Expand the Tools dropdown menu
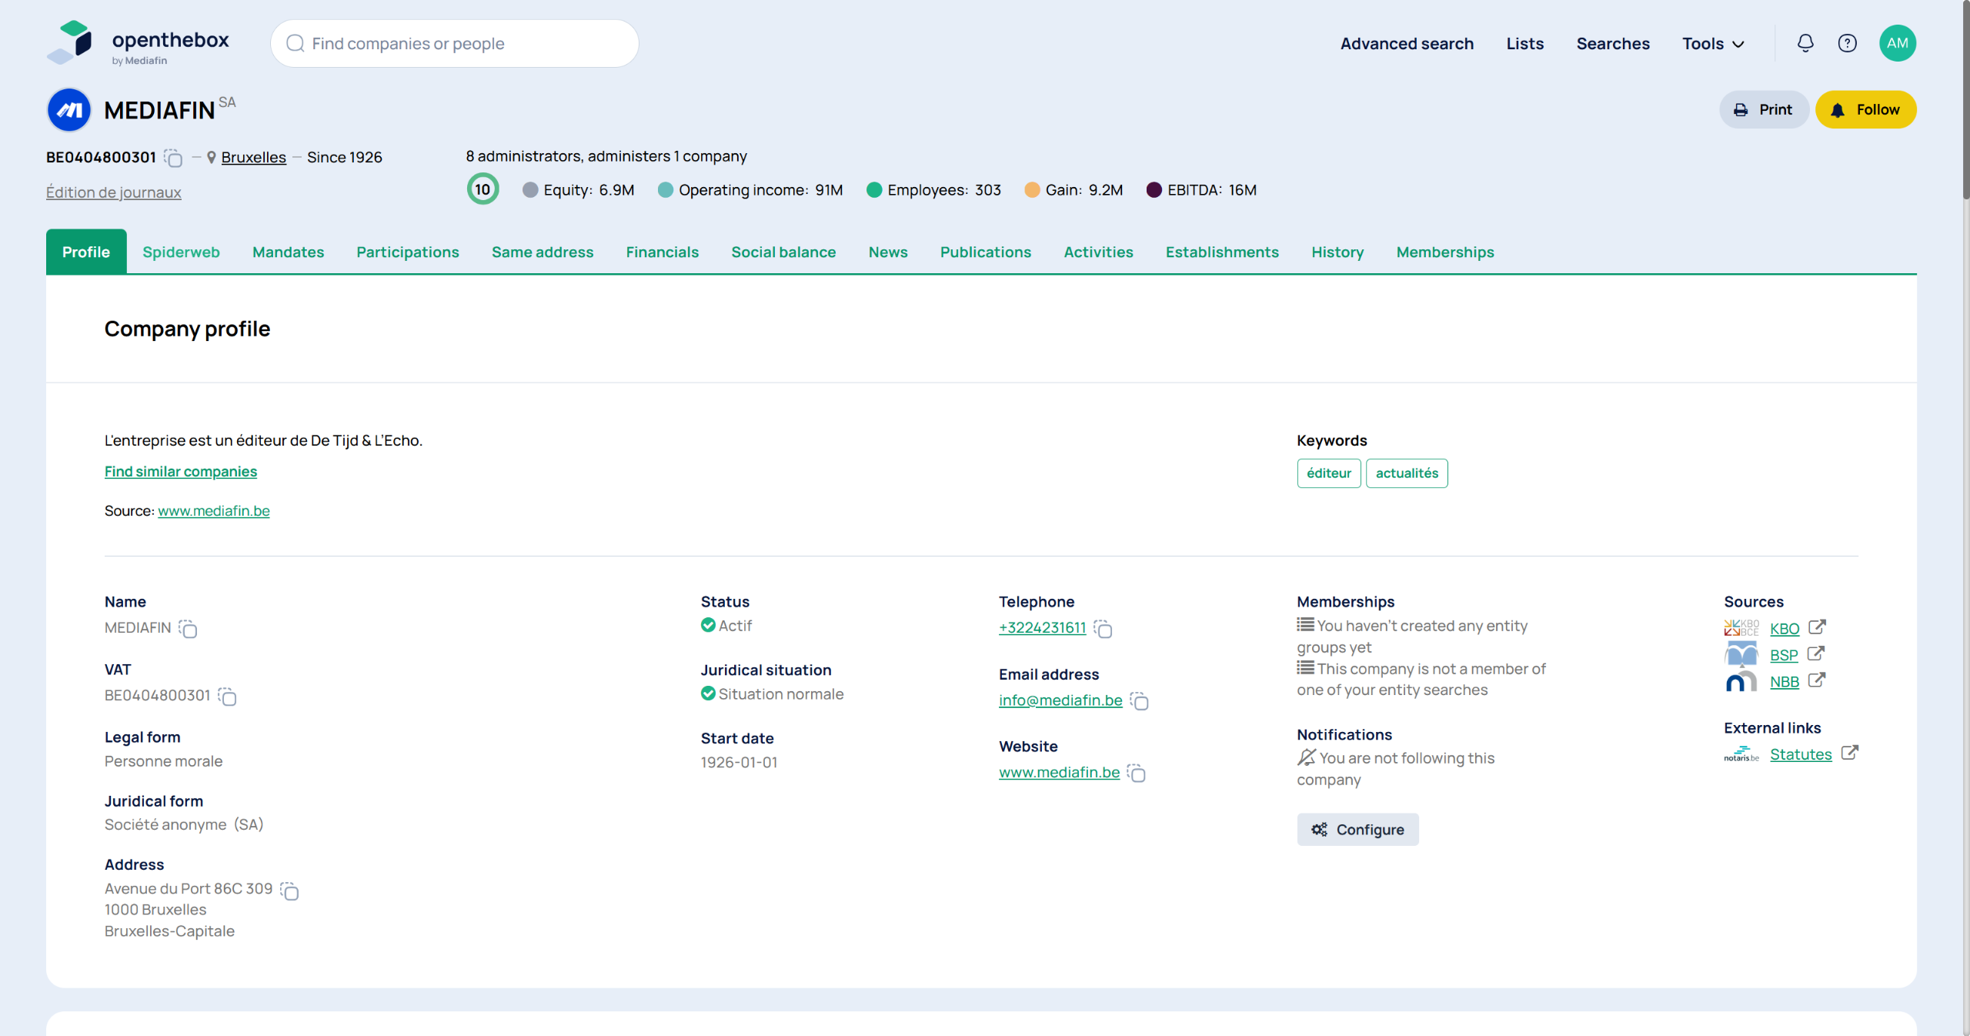 pos(1713,44)
